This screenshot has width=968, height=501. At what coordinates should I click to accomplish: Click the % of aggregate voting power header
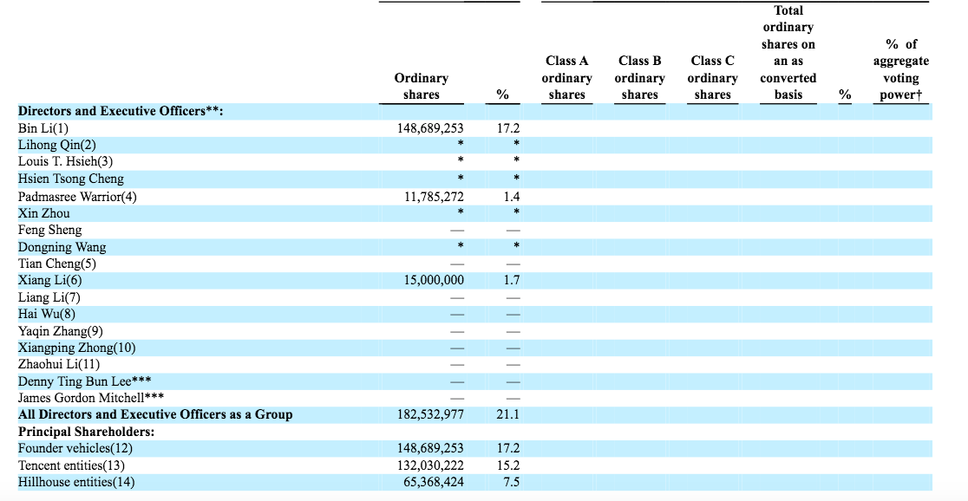(x=900, y=69)
